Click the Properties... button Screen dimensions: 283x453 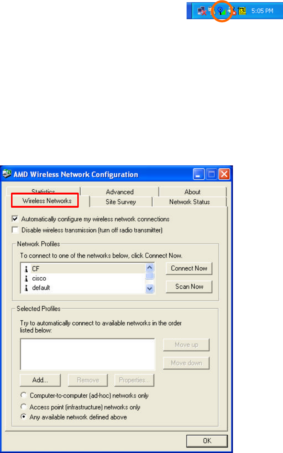(x=134, y=380)
